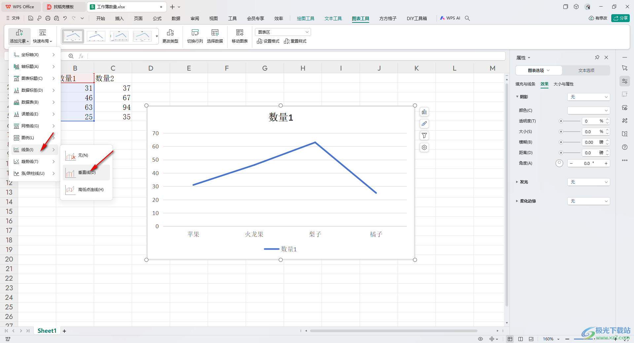Screen dimensions: 634x343
Task: Open the Effects tab in properties
Action: coord(545,84)
